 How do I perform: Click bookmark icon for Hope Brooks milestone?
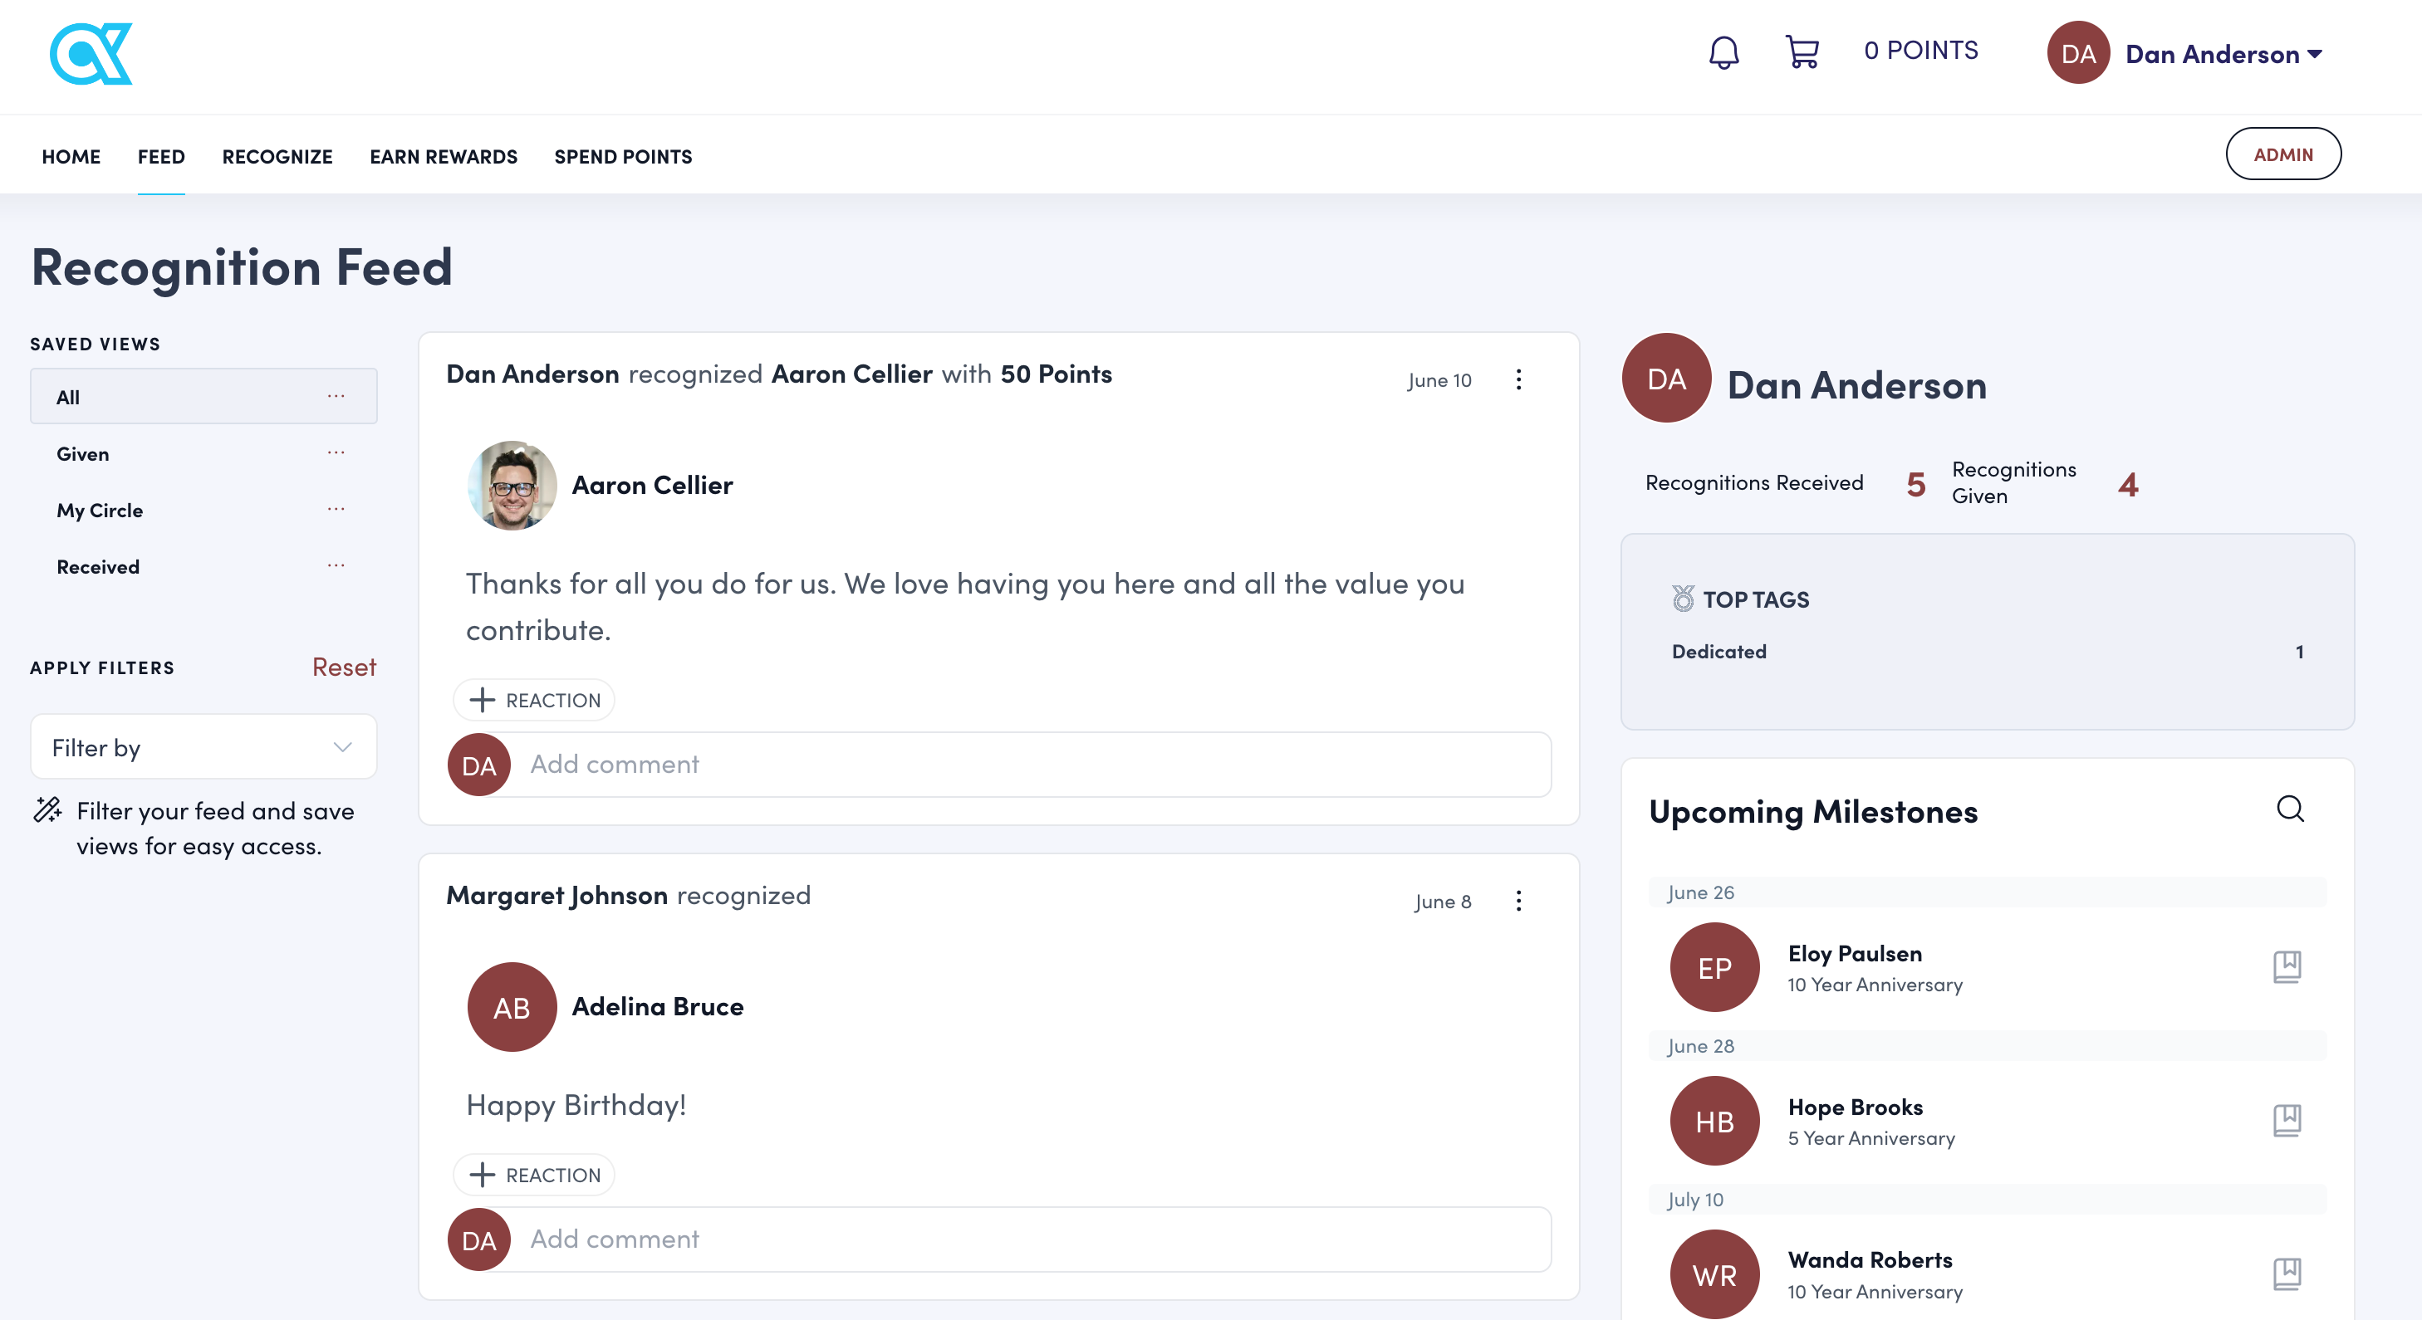[2287, 1120]
